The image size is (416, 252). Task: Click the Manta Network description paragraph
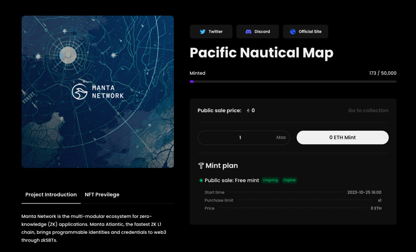[94, 228]
